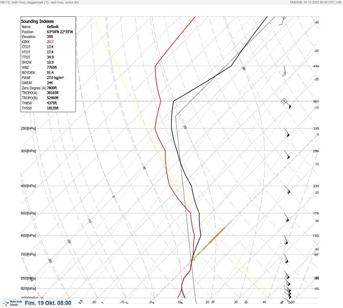This screenshot has height=308, width=343.
Task: Click the position value 63°58'N 22°35'W
Action: [x=60, y=32]
